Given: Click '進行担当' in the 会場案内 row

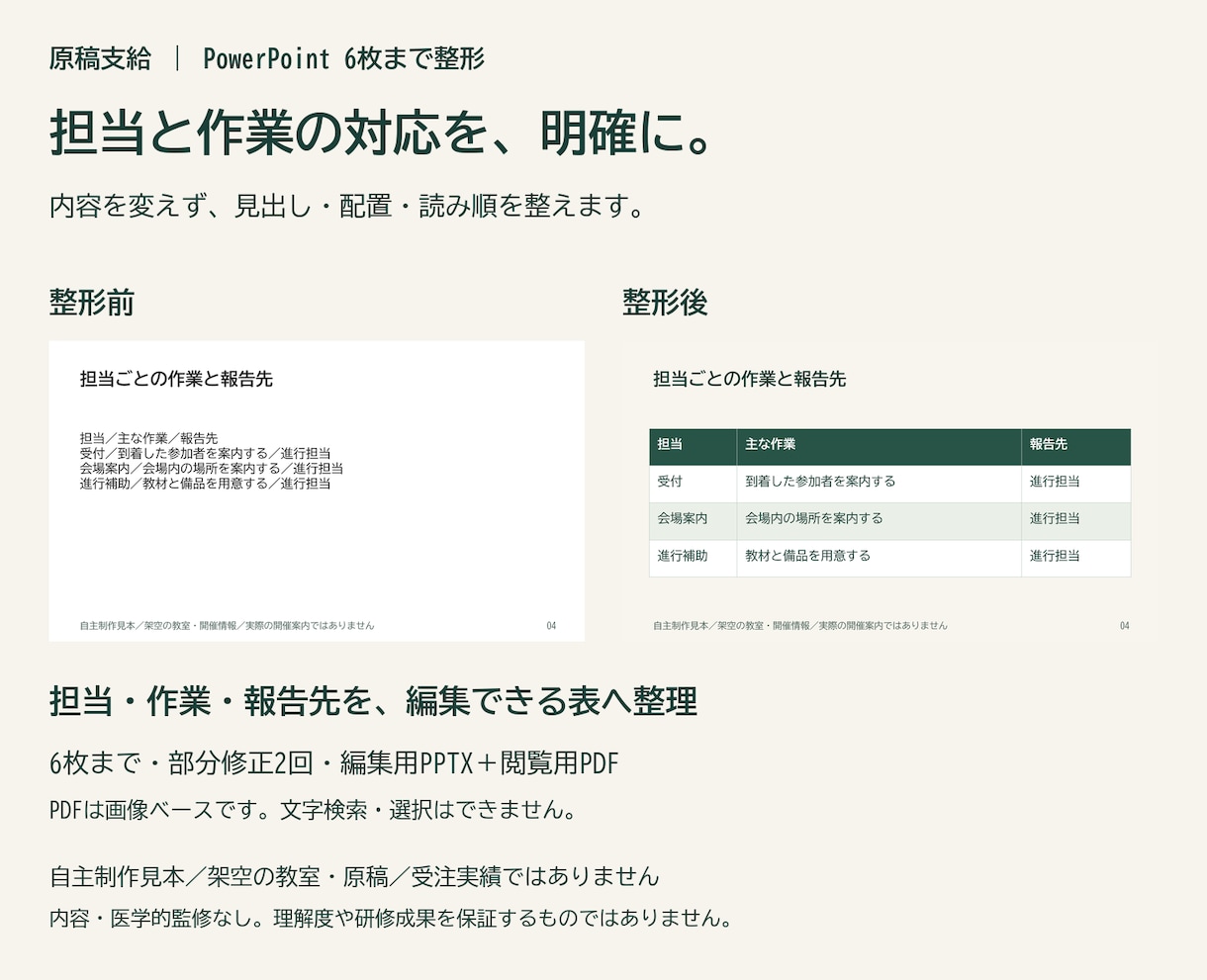Looking at the screenshot, I should [1076, 519].
